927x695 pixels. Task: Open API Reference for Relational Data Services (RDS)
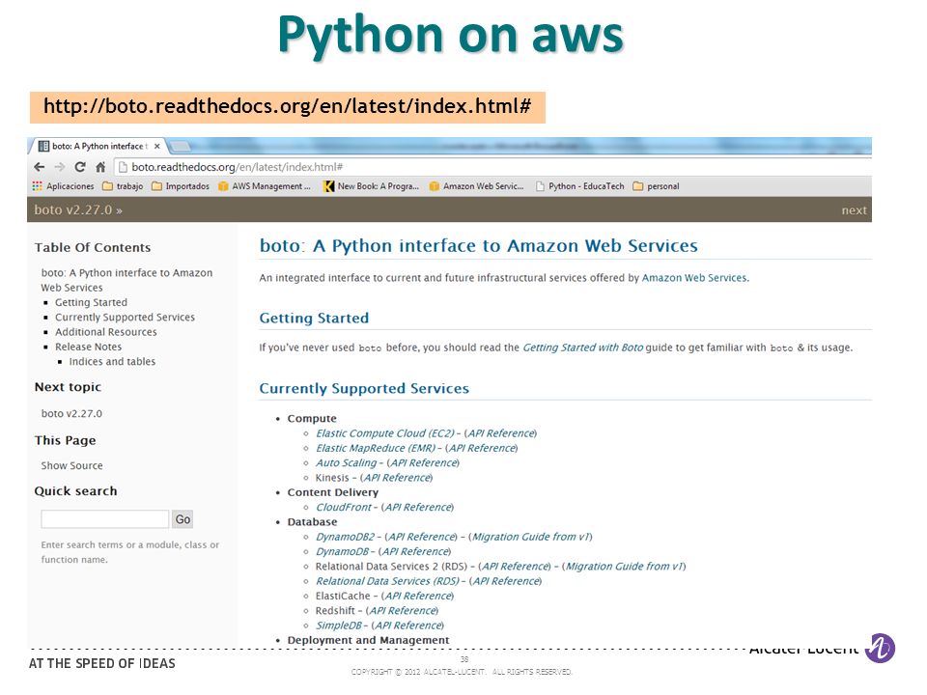[x=507, y=581]
